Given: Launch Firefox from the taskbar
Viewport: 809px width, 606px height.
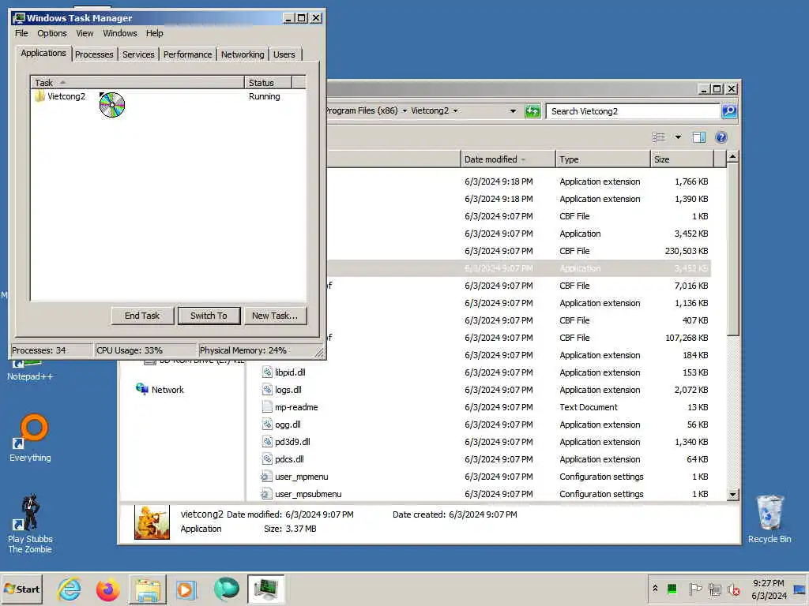Looking at the screenshot, I should tap(107, 589).
